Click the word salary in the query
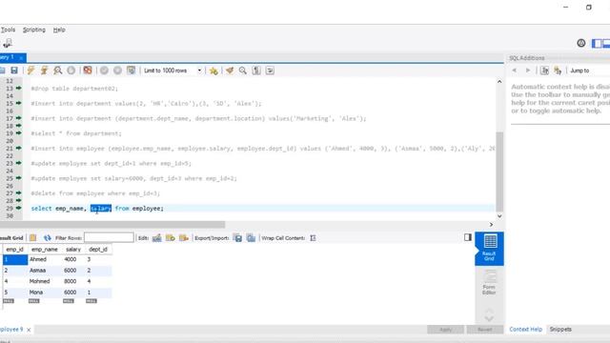610x343 pixels. (x=101, y=209)
